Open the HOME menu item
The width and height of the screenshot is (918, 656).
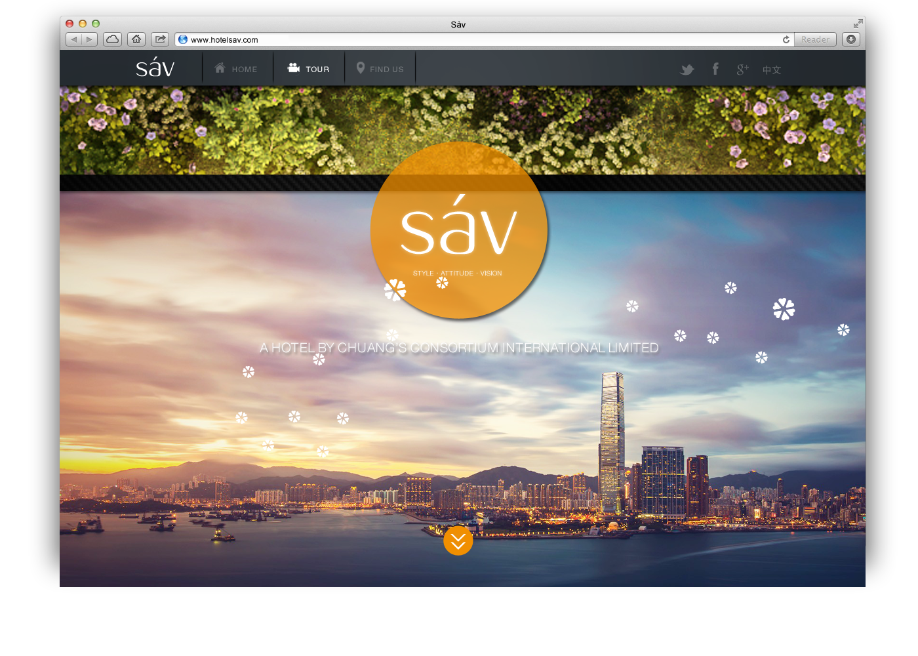[237, 69]
